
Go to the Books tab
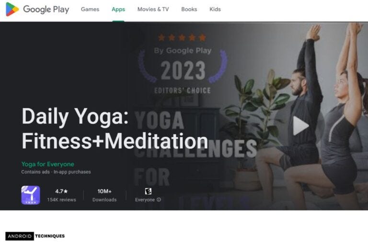click(189, 10)
